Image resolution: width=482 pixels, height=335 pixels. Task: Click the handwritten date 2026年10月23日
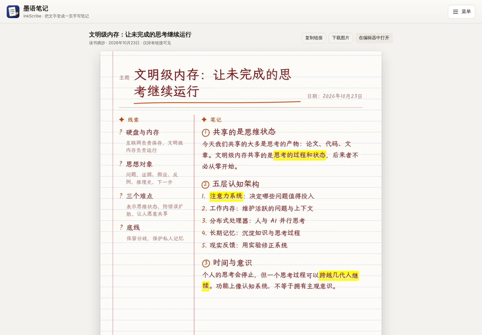(x=342, y=96)
